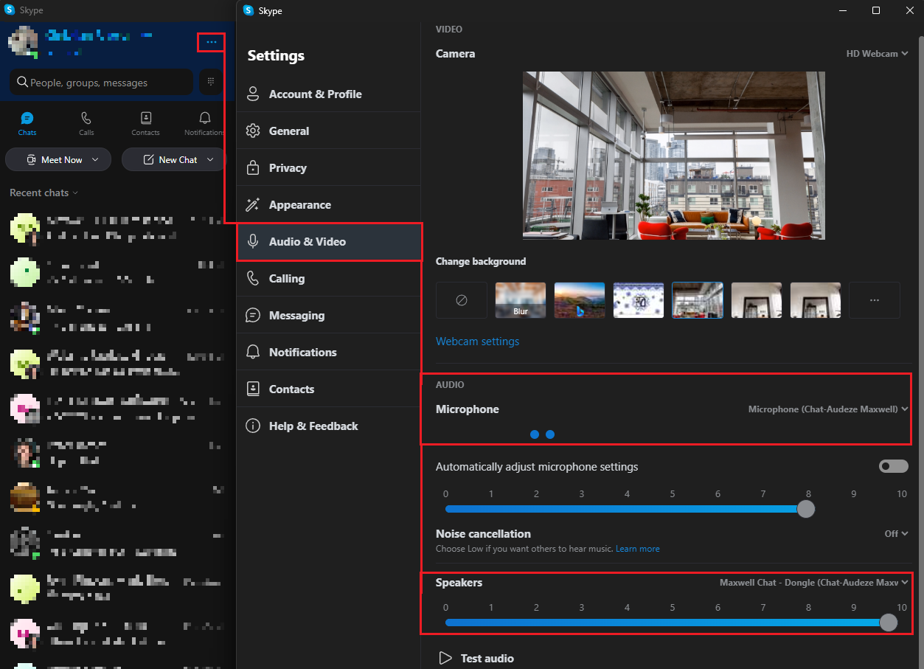
Task: Open the Microphone device dropdown
Action: coord(828,409)
